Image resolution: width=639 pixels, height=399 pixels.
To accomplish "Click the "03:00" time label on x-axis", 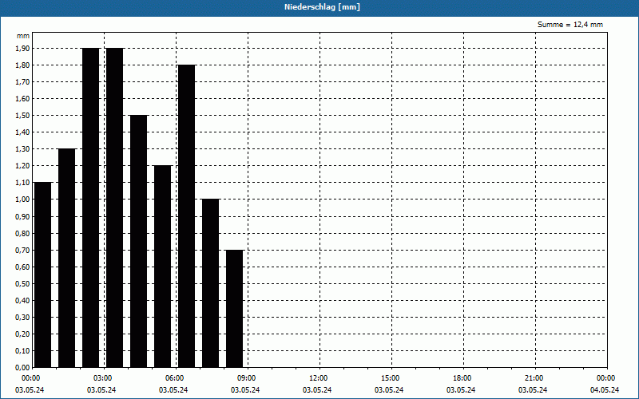I will click(x=102, y=378).
